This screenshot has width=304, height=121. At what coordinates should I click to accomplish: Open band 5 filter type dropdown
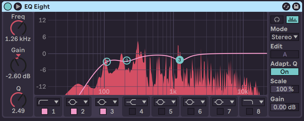pos(165,102)
